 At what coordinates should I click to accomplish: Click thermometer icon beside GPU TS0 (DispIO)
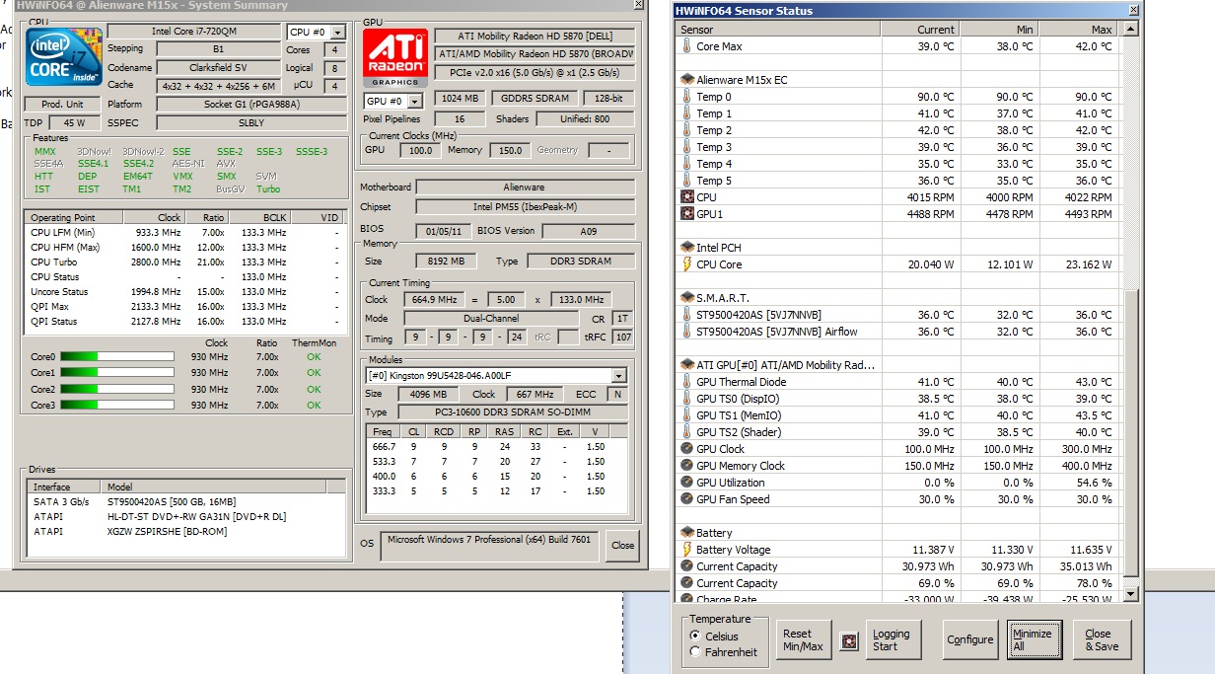pyautogui.click(x=687, y=399)
